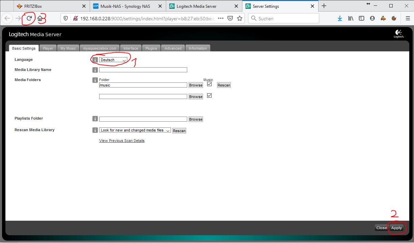414x243 pixels.
Task: Click the empty second media folder field
Action: point(143,97)
